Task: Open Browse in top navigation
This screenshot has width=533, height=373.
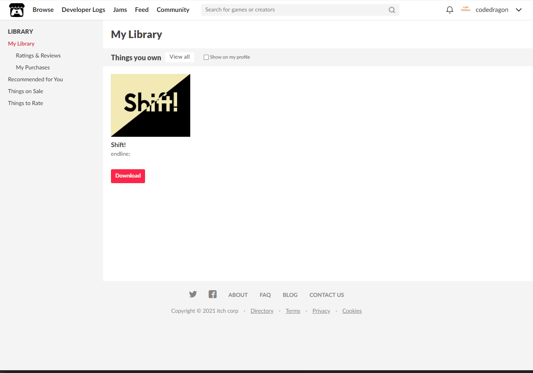Action: pos(43,10)
